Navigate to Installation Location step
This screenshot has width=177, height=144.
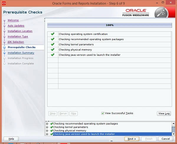[x=20, y=31]
